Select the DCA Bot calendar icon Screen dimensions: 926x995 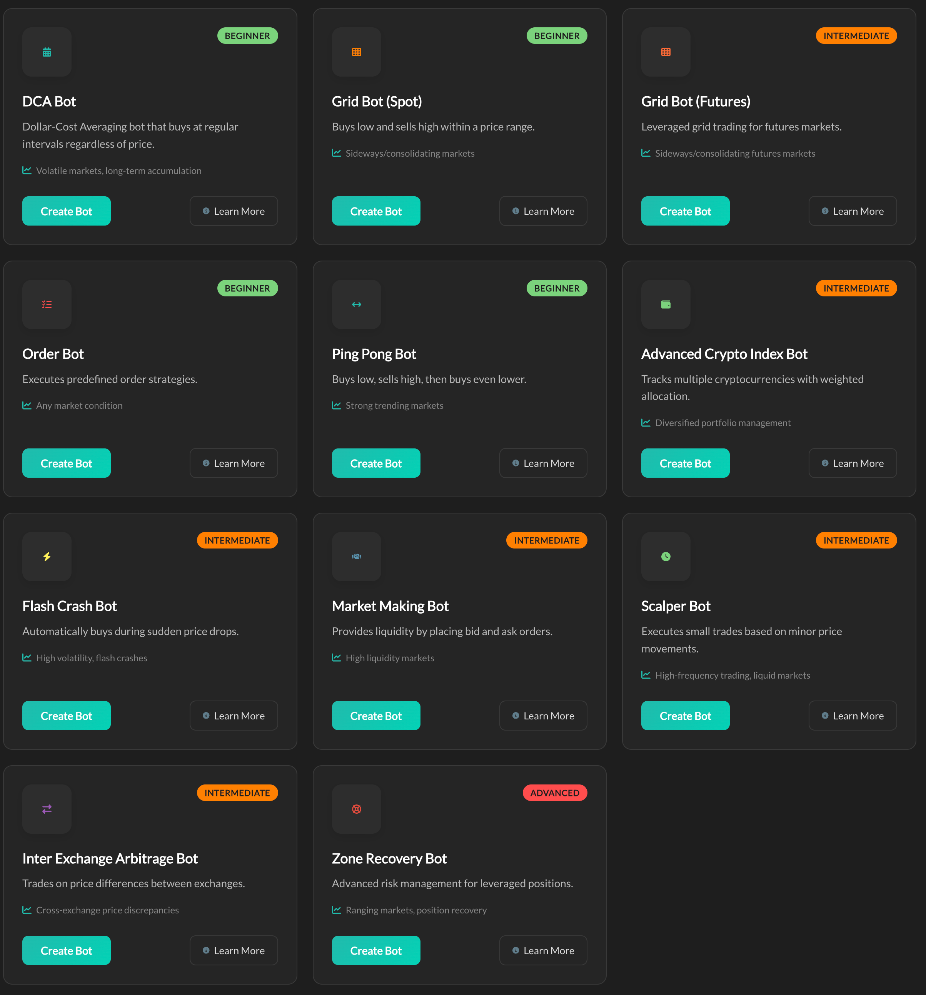point(47,52)
